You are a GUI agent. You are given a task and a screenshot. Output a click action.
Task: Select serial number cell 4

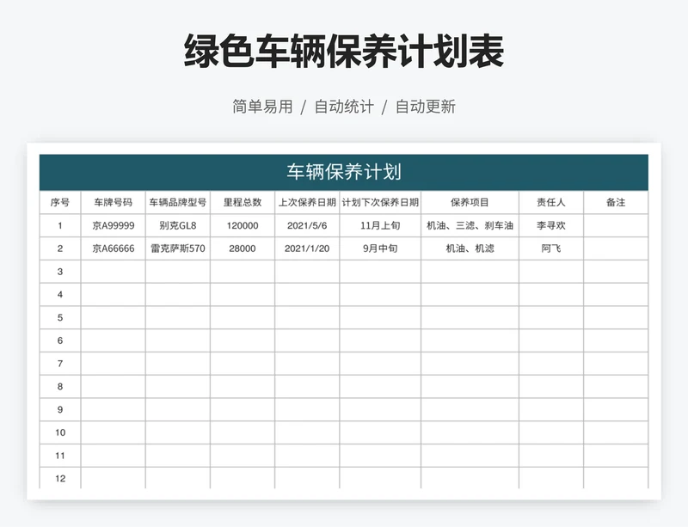(x=60, y=294)
